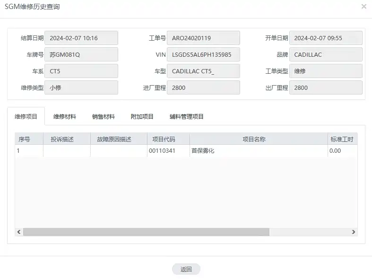Viewport: 372px width, 279px height.
Task: Click the 进厂里程 field showing 2800
Action: coord(203,87)
